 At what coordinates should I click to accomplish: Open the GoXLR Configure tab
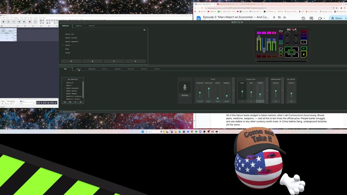(92, 69)
